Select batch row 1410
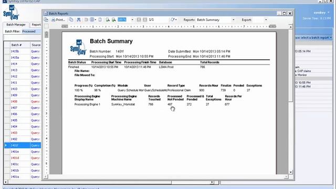This screenshot has height=189, width=336. pyautogui.click(x=23, y=89)
